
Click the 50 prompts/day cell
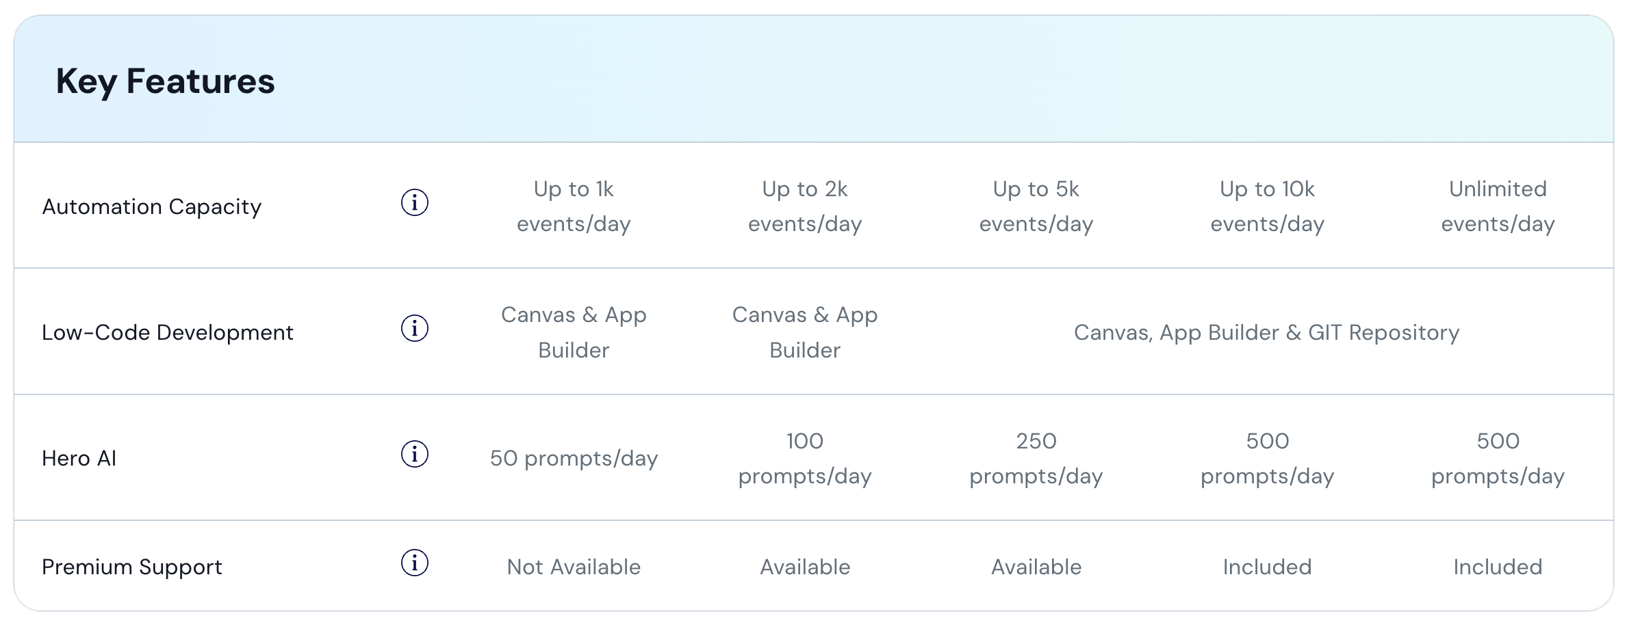point(574,458)
